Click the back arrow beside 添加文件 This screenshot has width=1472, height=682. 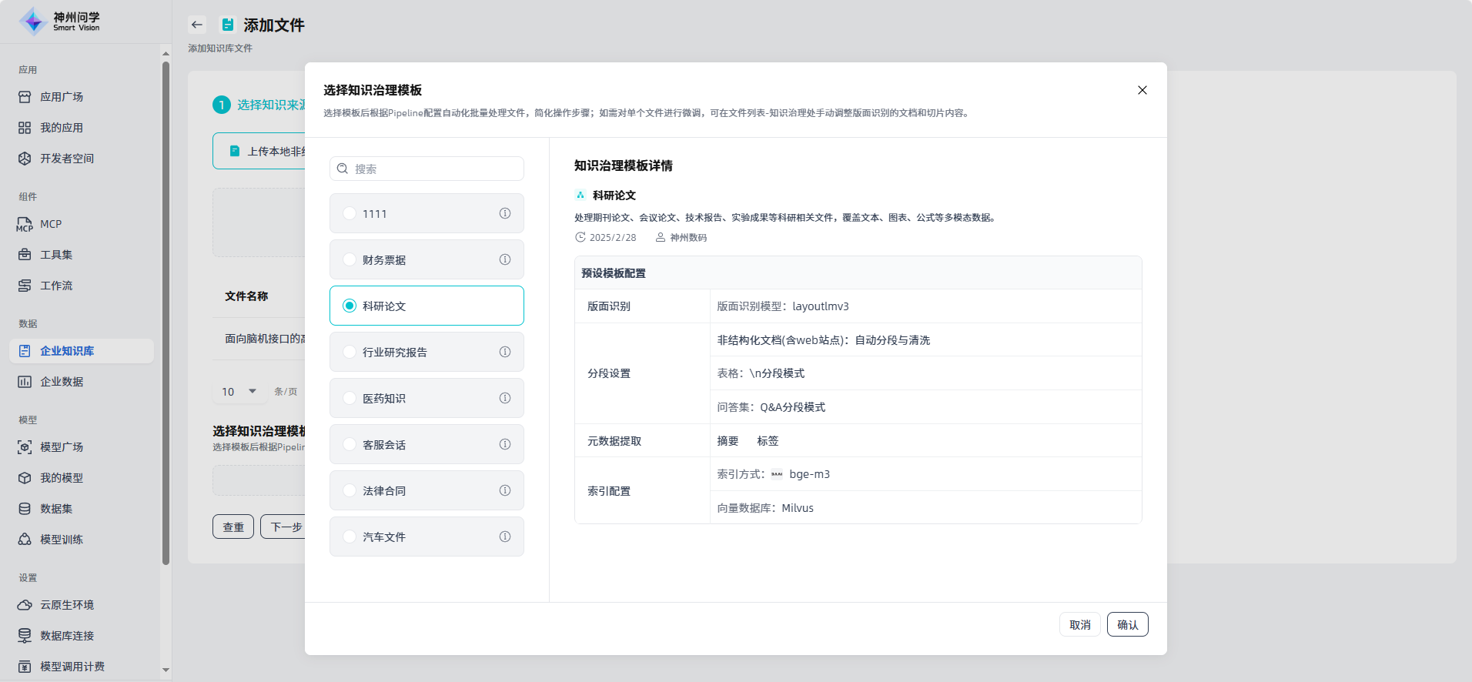point(197,25)
